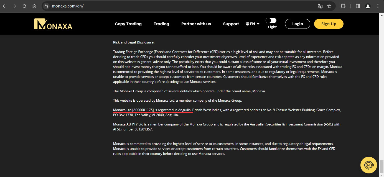Expand the EN language dropdown
384x177 pixels.
click(253, 24)
